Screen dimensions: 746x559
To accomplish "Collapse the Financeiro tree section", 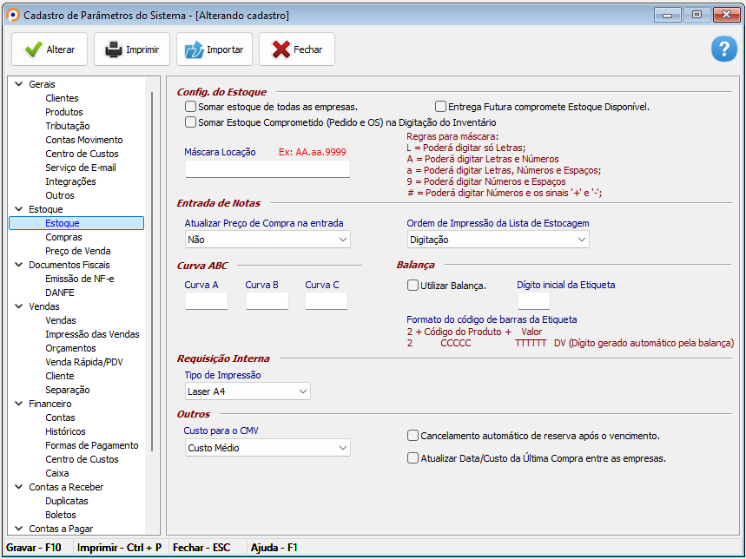I will pos(17,404).
